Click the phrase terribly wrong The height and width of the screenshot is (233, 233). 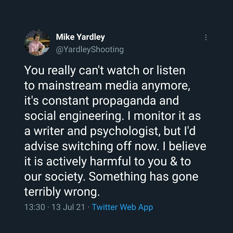[62, 192]
